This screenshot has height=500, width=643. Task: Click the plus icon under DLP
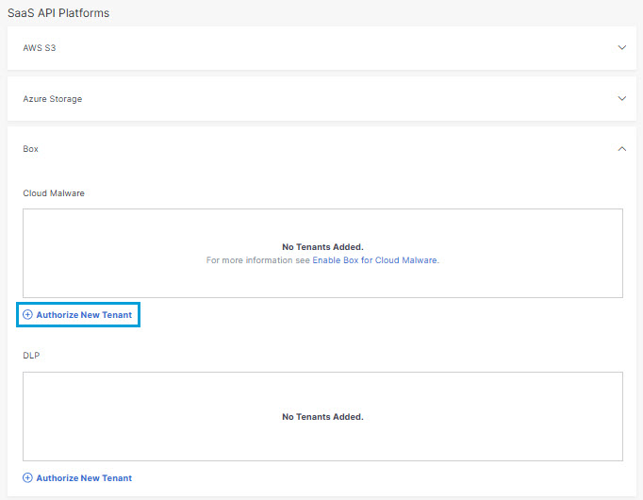(27, 478)
